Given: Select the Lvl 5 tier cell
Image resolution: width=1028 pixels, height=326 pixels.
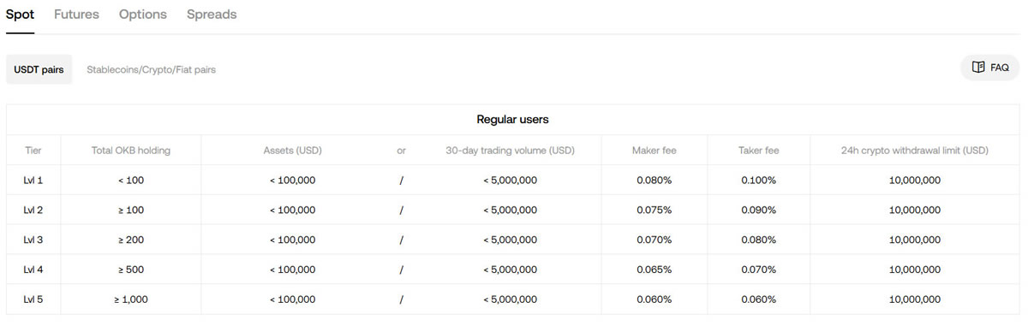Looking at the screenshot, I should [33, 299].
